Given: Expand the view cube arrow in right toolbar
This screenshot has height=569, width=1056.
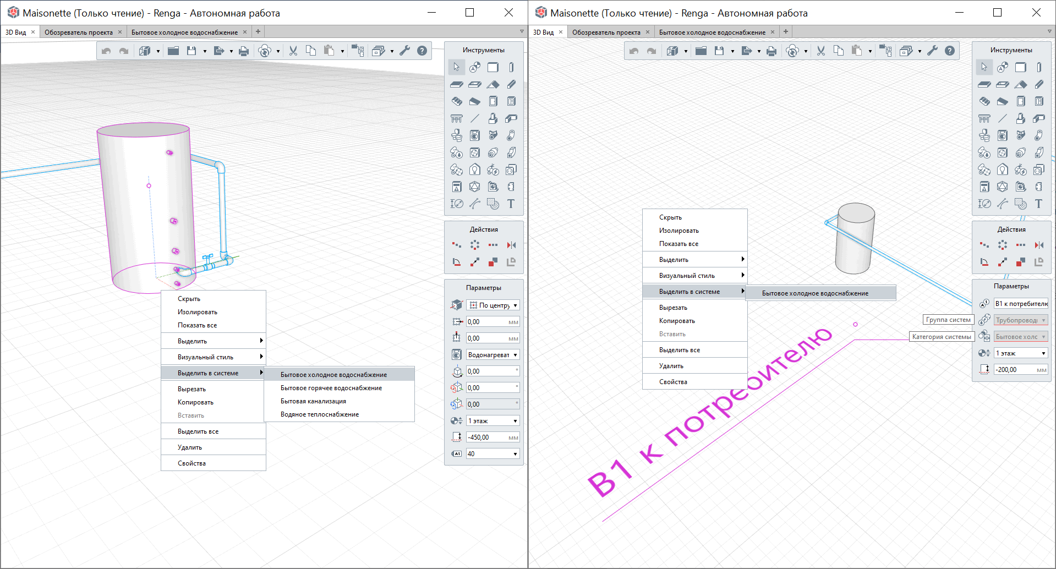Looking at the screenshot, I should pos(686,52).
